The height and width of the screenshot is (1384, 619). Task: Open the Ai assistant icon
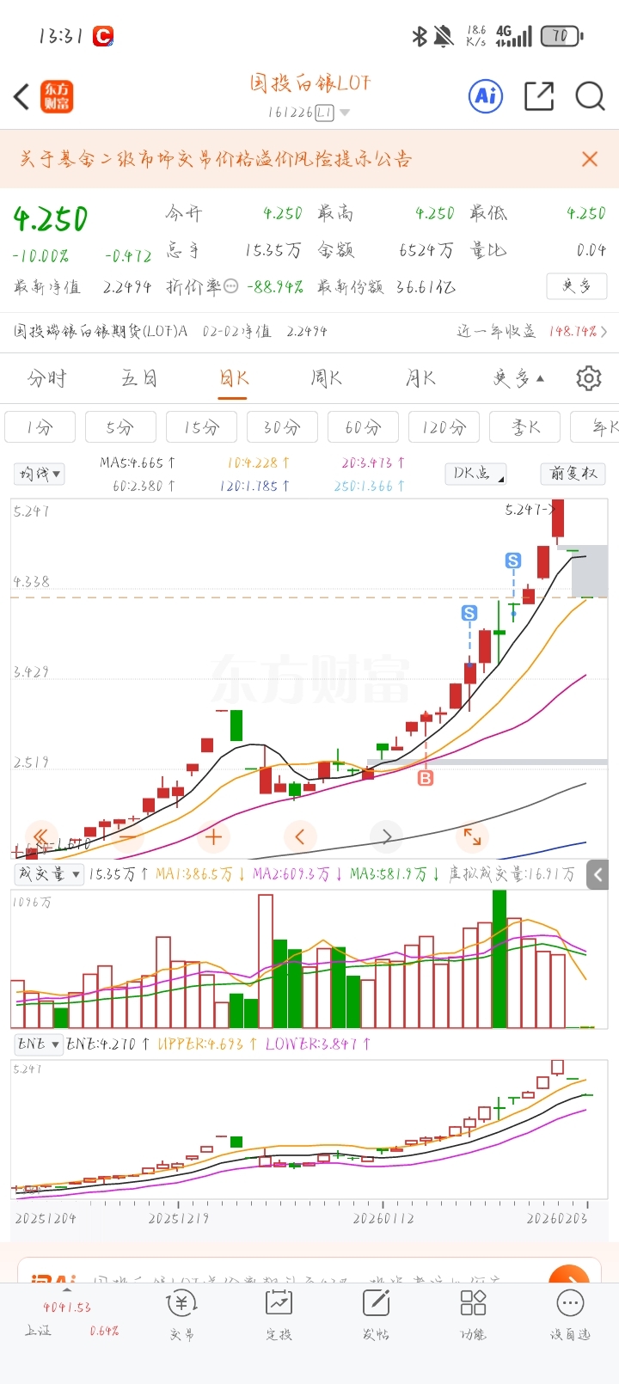tap(486, 95)
